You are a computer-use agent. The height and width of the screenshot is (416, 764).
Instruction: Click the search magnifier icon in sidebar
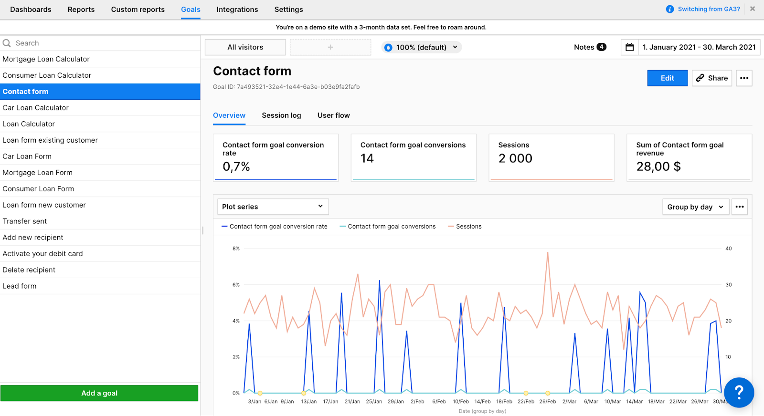[x=7, y=43]
